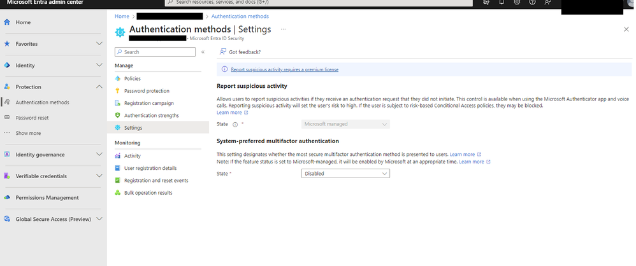Expand the Identity section chevron
The width and height of the screenshot is (636, 266).
pyautogui.click(x=99, y=65)
